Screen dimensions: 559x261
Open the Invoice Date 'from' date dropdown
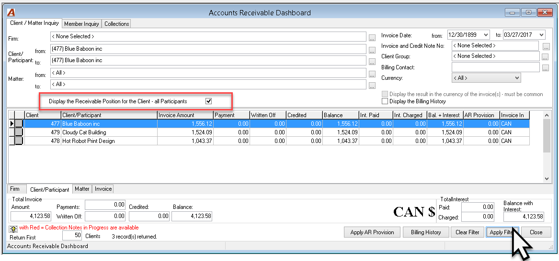[486, 35]
